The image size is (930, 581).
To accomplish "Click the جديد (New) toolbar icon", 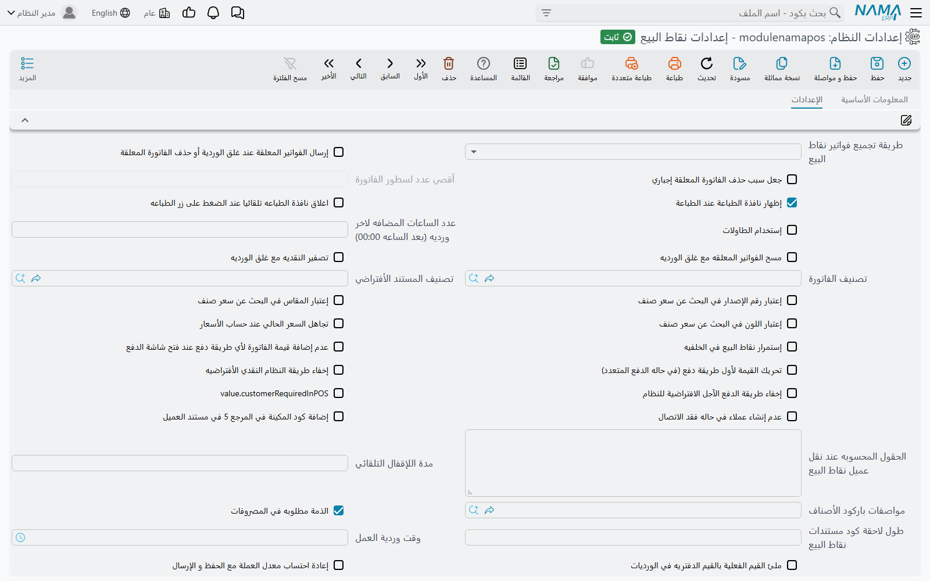I will click(x=904, y=63).
